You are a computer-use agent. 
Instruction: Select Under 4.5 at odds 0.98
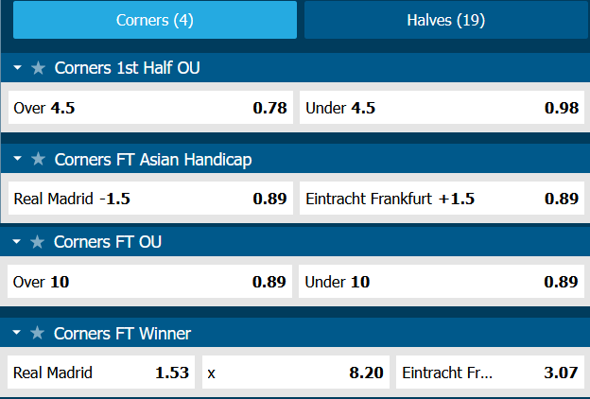coord(442,108)
